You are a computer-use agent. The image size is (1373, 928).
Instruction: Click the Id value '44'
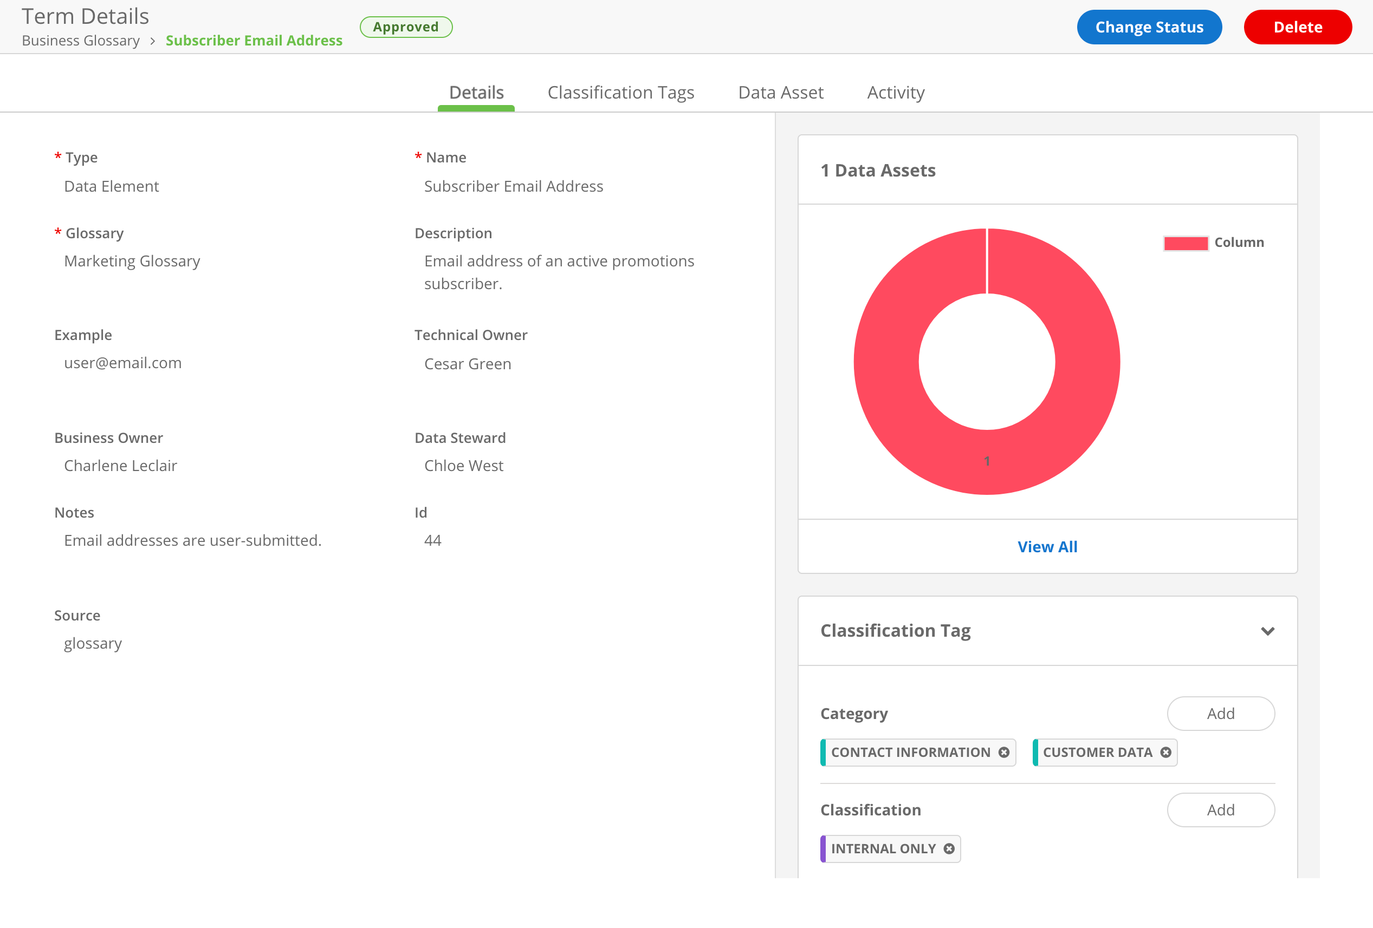[432, 540]
